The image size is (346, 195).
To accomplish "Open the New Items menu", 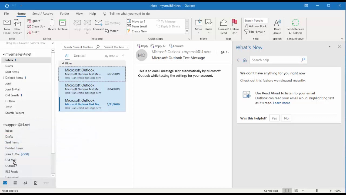I will click(17, 27).
